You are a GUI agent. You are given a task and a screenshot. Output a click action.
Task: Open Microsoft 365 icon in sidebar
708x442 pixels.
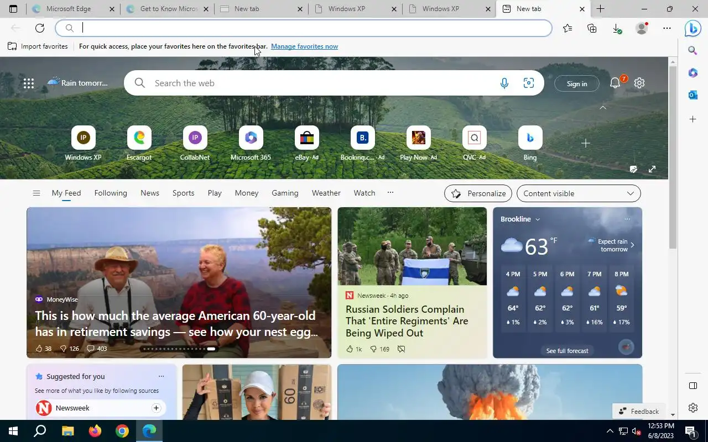(693, 73)
